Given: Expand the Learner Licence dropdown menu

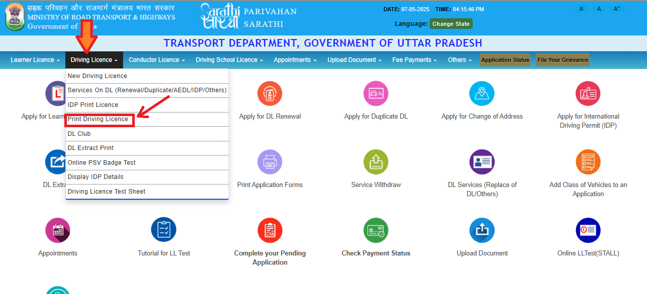Looking at the screenshot, I should click(35, 60).
